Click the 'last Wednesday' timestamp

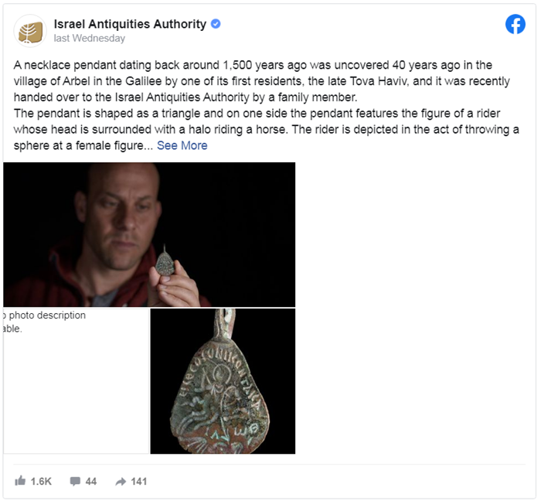click(x=90, y=39)
